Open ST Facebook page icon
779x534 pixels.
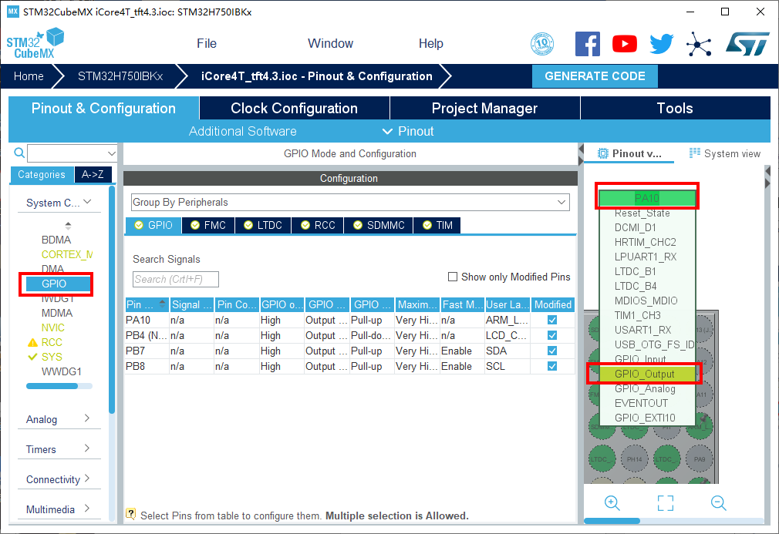pos(588,44)
